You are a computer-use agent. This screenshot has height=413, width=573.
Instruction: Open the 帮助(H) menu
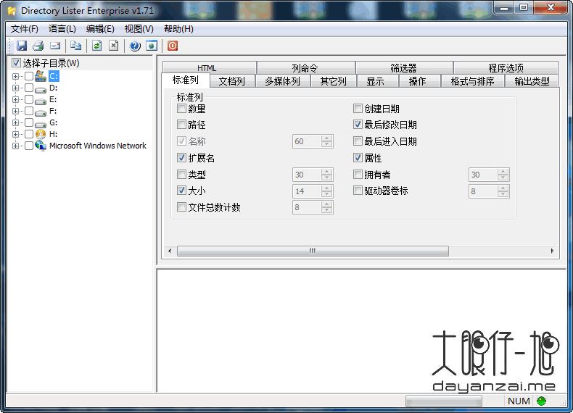click(x=178, y=29)
